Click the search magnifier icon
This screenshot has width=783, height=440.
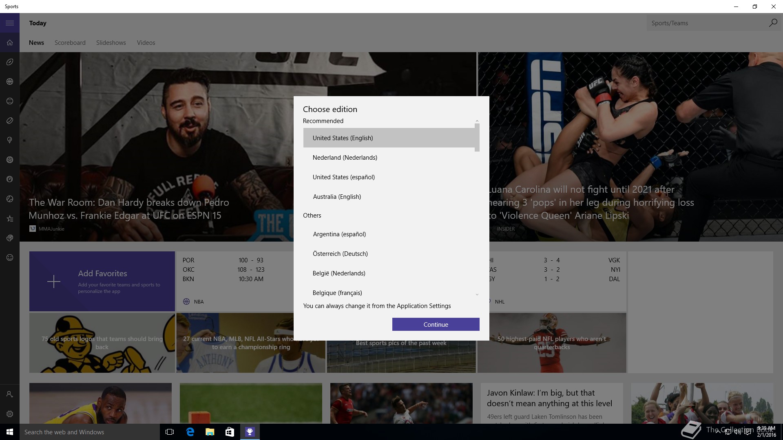click(x=773, y=23)
